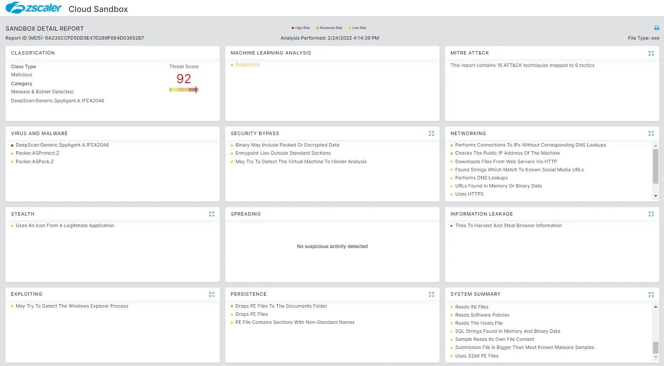Click the Drops PE Files entry
The height and width of the screenshot is (366, 664).
252,314
